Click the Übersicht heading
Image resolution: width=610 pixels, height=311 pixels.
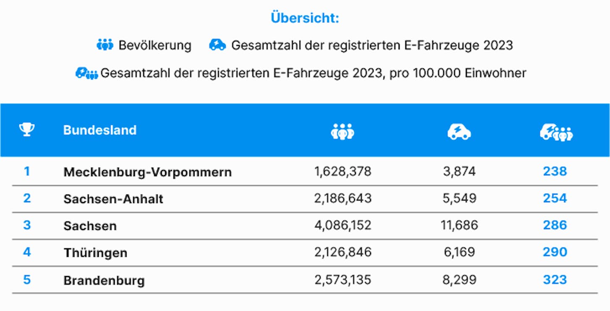tap(305, 18)
